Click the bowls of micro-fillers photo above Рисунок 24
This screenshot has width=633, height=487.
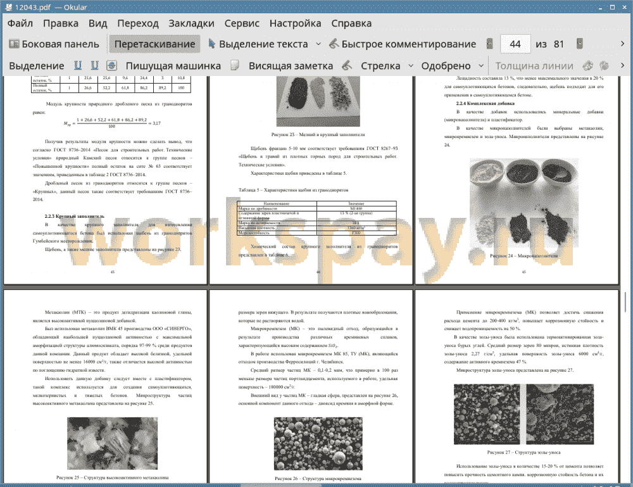[524, 203]
